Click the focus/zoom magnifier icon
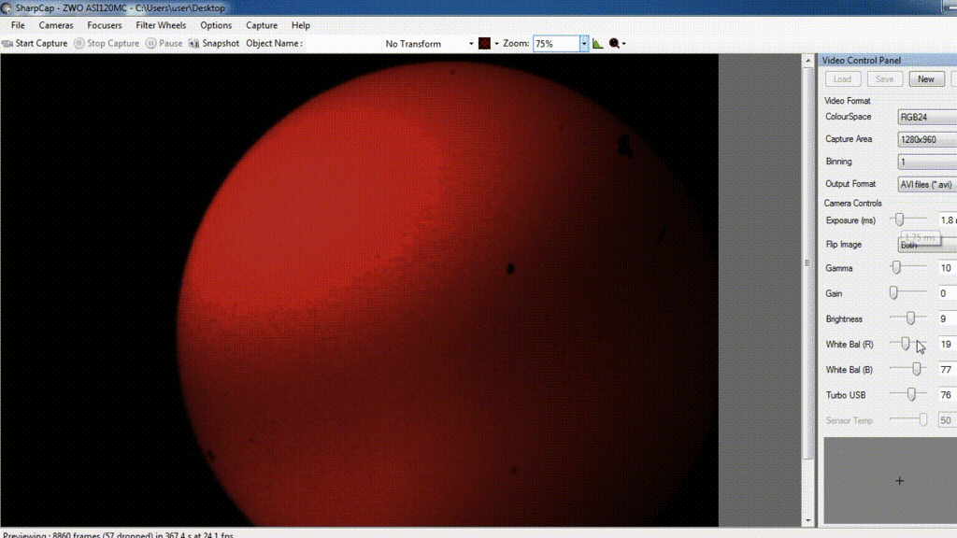This screenshot has height=538, width=957. click(614, 43)
